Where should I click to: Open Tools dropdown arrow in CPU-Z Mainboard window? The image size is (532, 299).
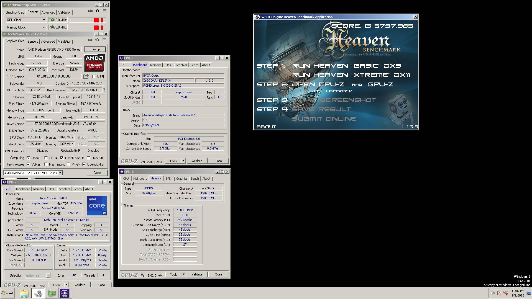(183, 161)
